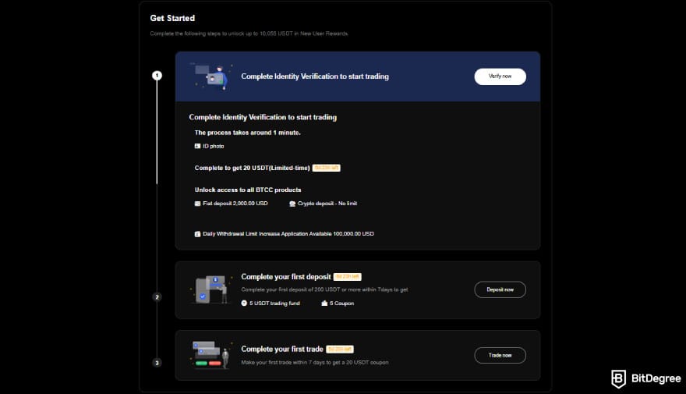Screen dimensions: 686x394
Task: Click 'Unlock access to all BTCC products' text
Action: (248, 190)
